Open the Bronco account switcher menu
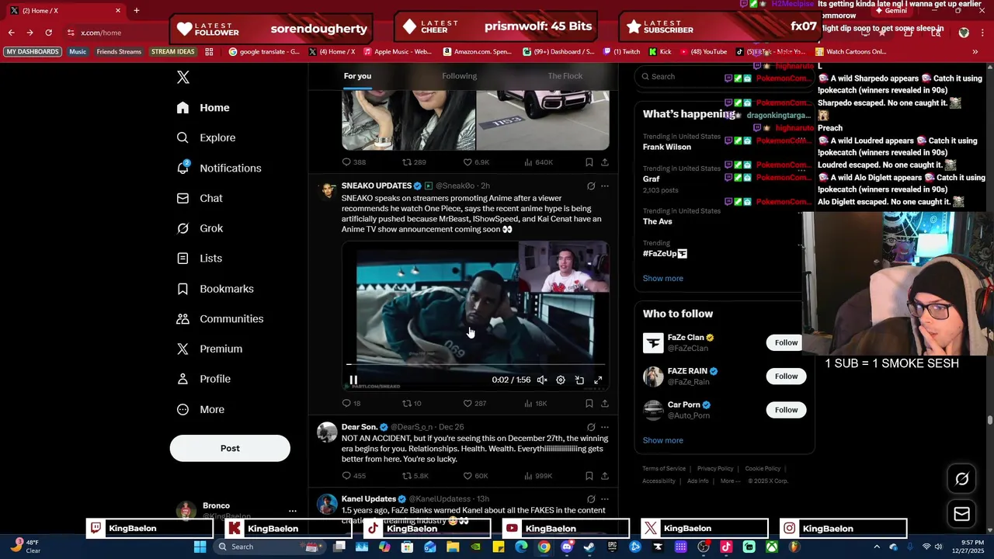 click(x=292, y=511)
